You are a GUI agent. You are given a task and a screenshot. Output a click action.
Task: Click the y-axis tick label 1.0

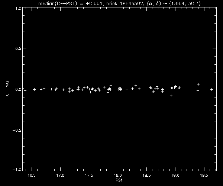click(18, 9)
